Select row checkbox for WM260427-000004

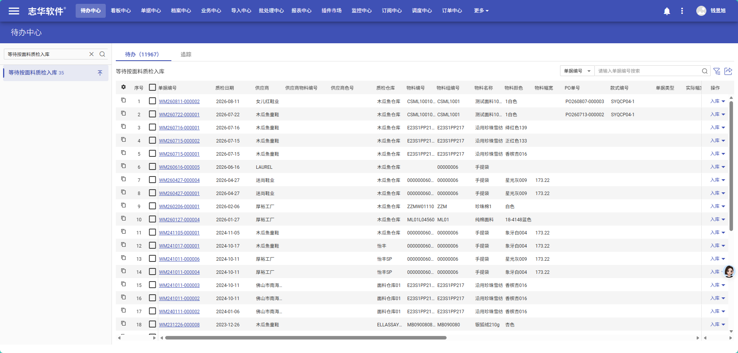click(x=152, y=180)
